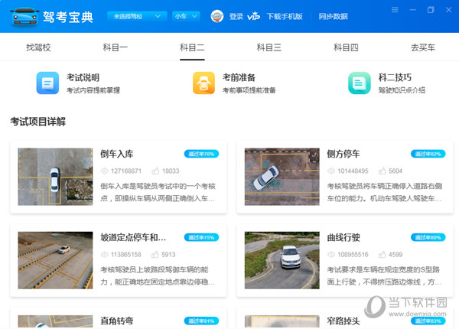Click the like count 4599

click(396, 255)
